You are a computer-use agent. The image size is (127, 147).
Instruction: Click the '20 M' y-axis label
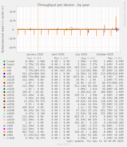[x=13, y=12]
